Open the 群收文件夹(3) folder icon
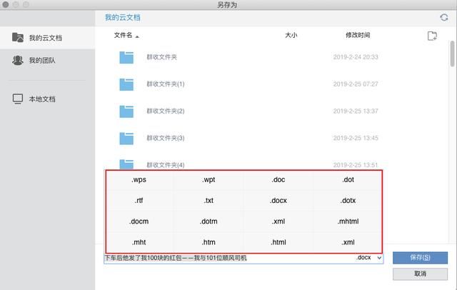457x290 pixels. 126,139
